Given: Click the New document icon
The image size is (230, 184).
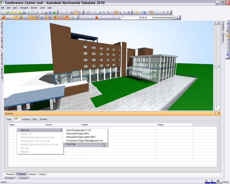Looking at the screenshot, I should coord(3,12).
